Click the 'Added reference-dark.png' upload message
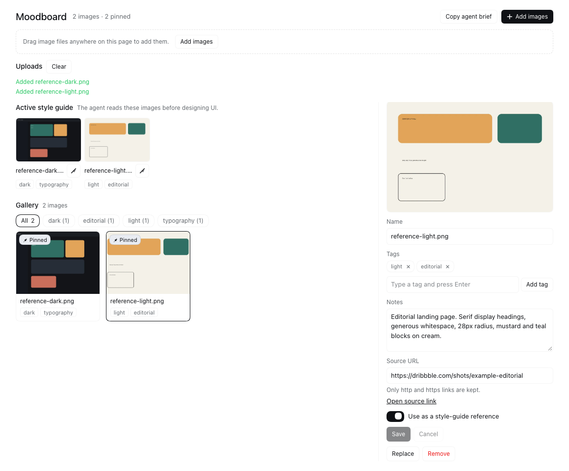 coord(52,81)
